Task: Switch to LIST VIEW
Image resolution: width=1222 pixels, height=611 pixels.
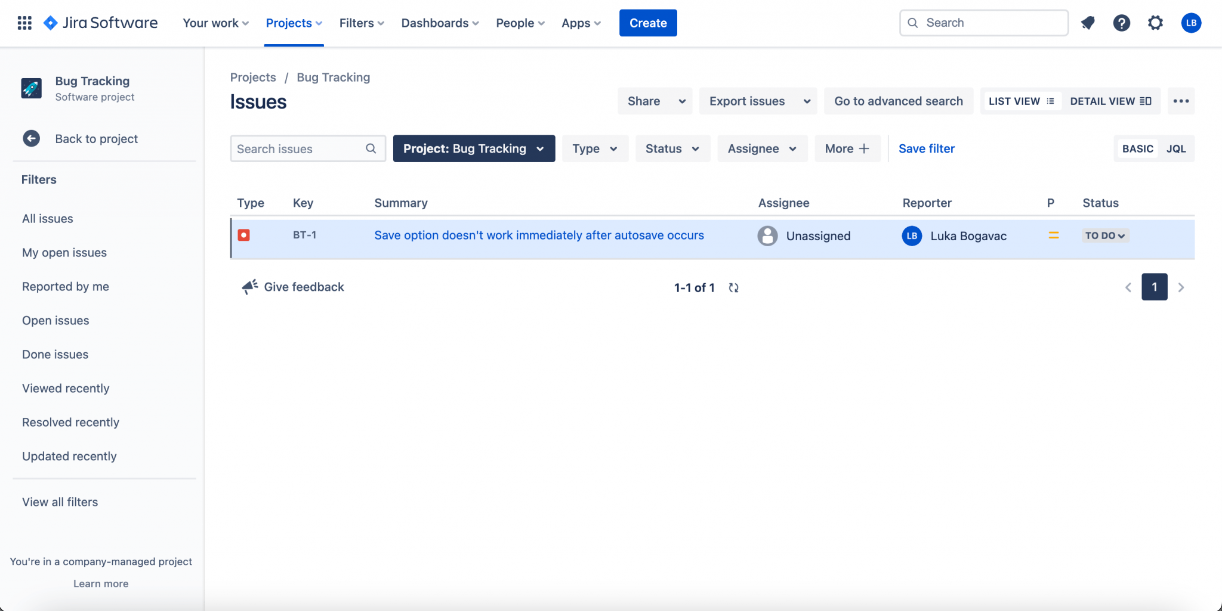Action: click(x=1021, y=101)
